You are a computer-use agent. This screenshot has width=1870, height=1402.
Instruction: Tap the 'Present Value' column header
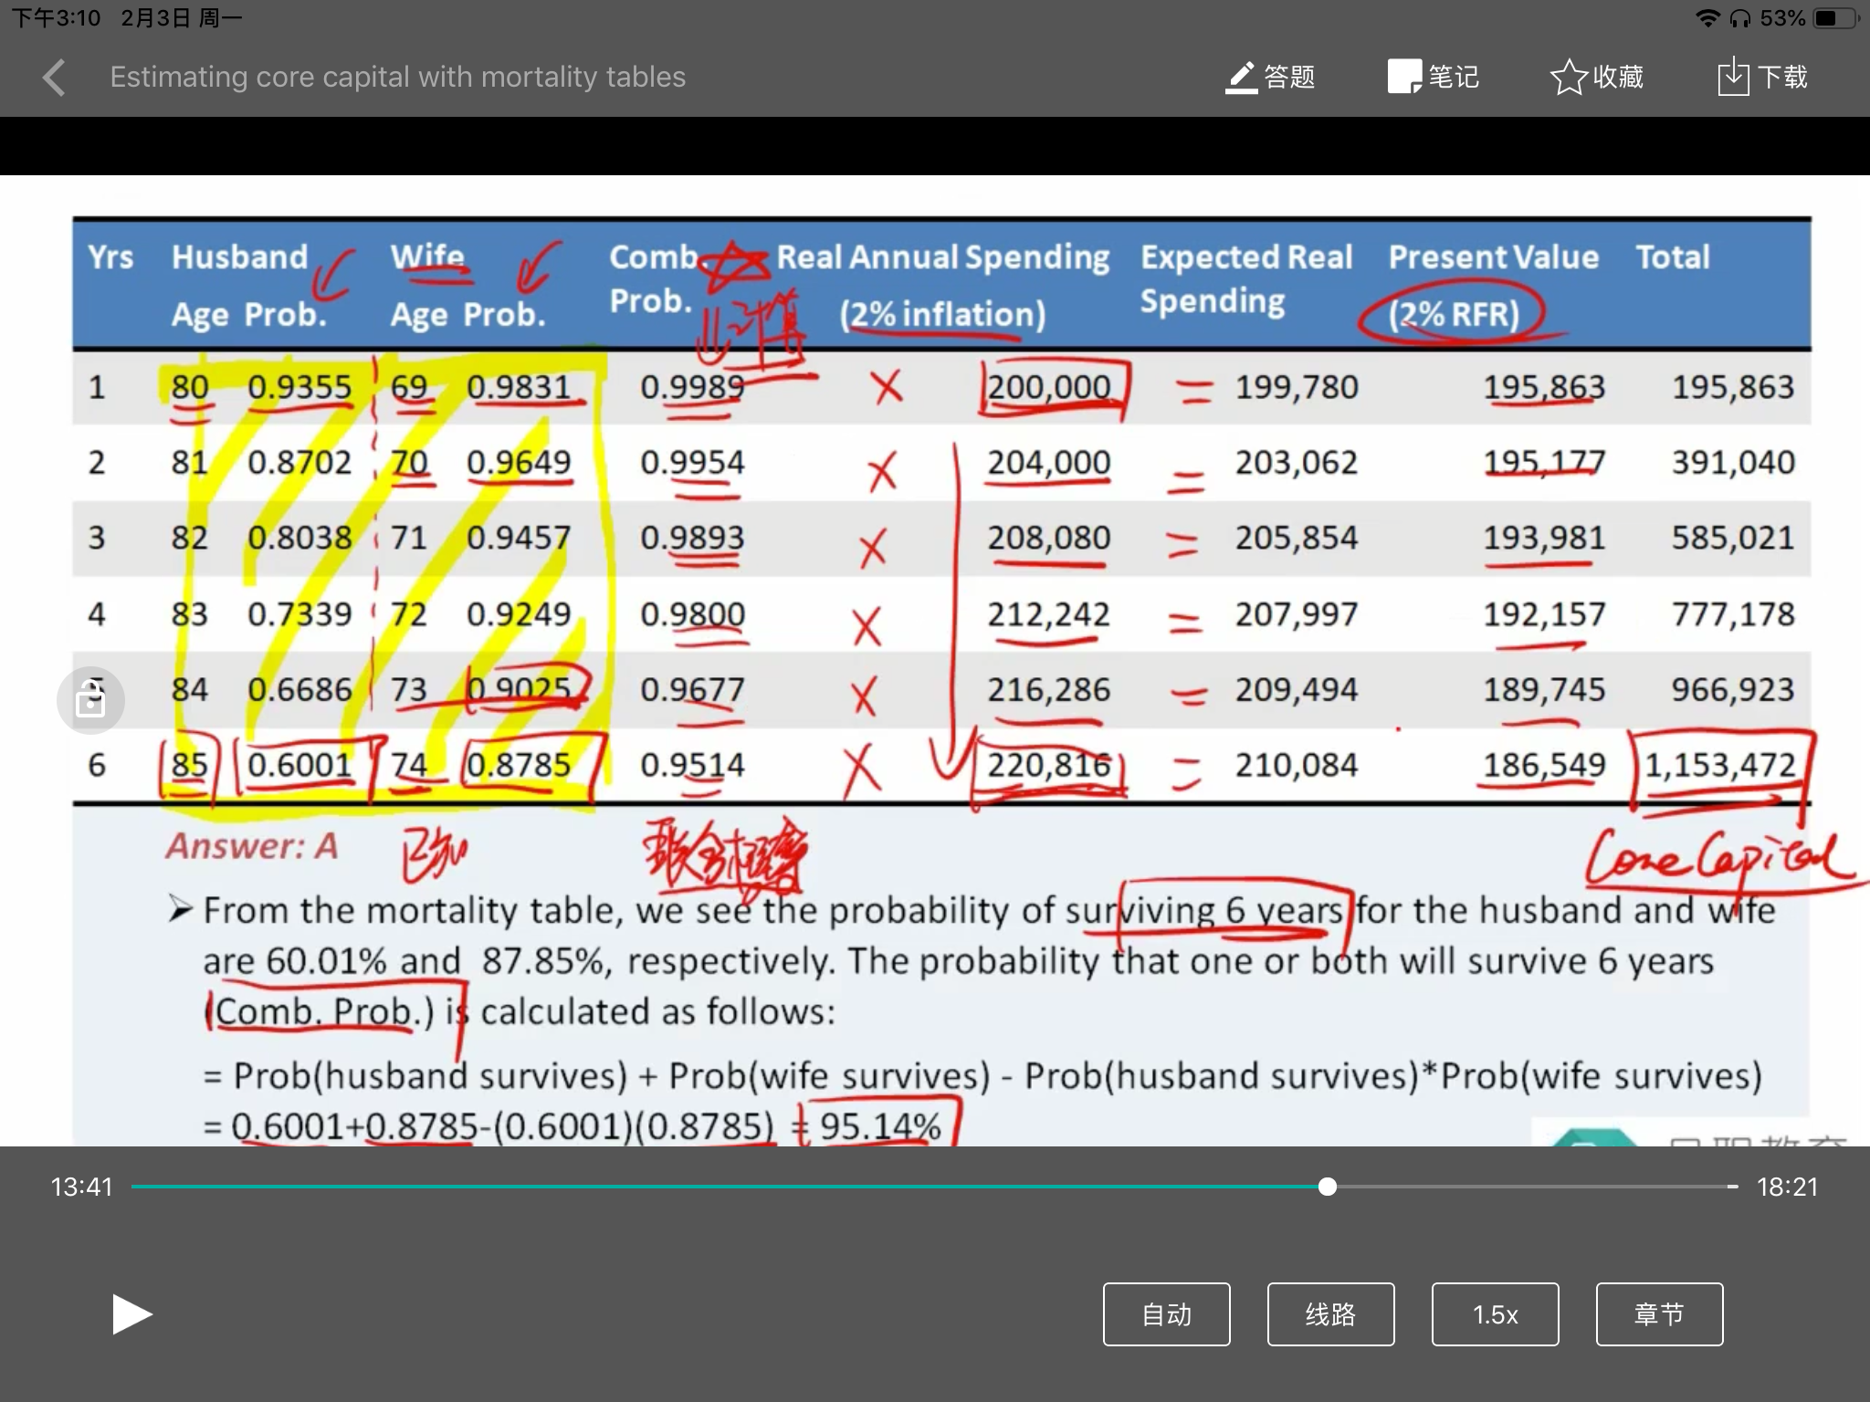tap(1494, 257)
